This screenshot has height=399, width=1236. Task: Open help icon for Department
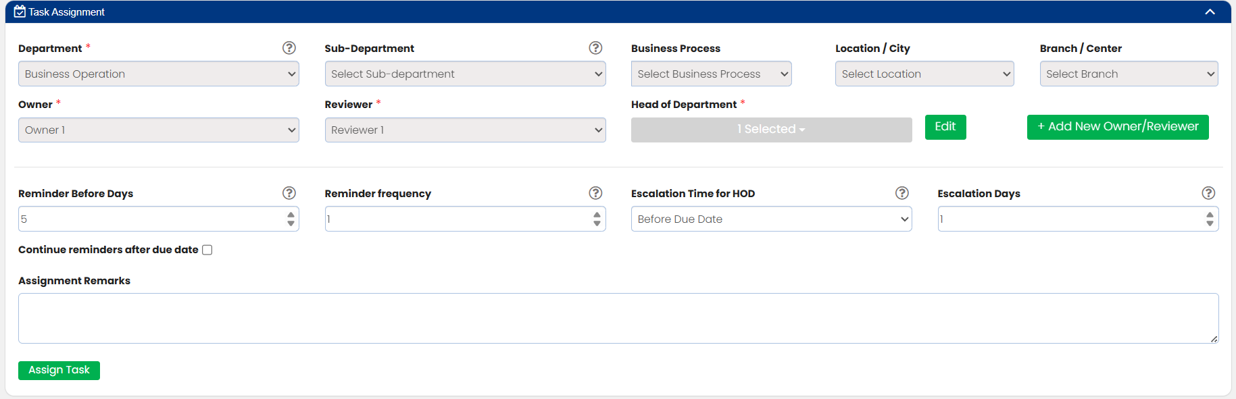pos(289,48)
